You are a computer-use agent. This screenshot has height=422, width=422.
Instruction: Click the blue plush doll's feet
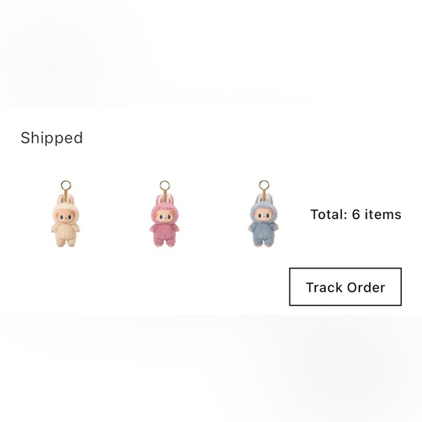pyautogui.click(x=263, y=244)
